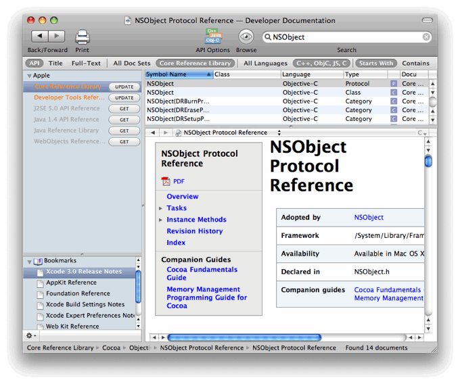Switch to All Doc Sets filter
The width and height of the screenshot is (460, 384).
(x=132, y=64)
